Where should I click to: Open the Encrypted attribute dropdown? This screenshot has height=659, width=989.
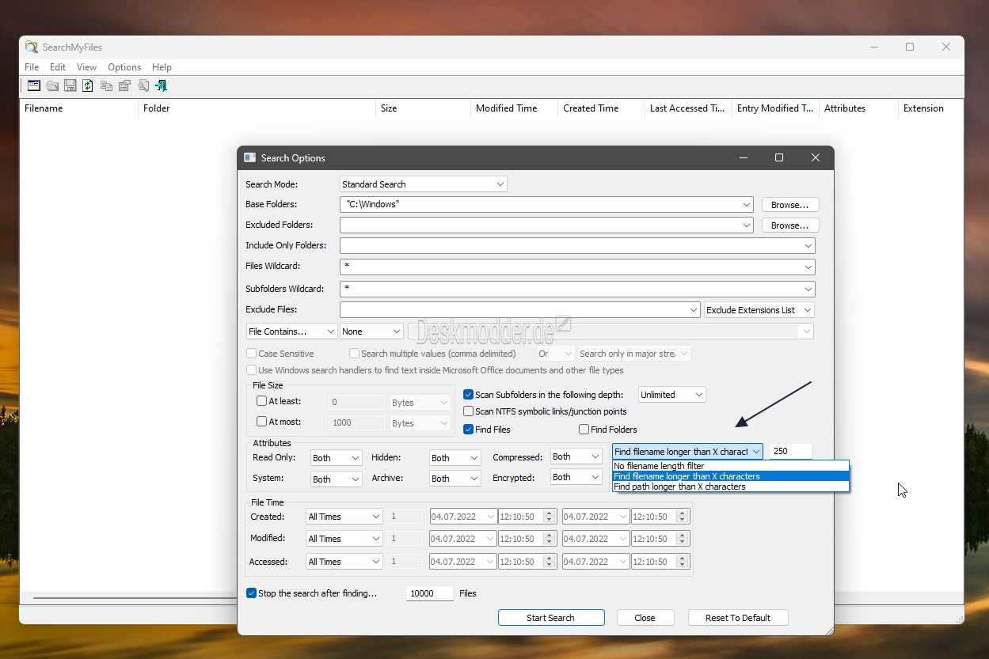coord(576,477)
